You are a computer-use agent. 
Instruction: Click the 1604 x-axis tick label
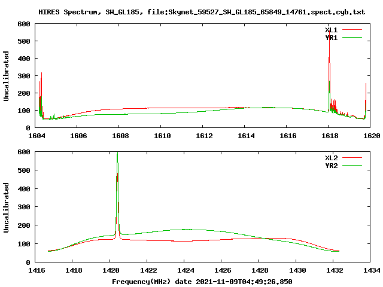point(37,136)
